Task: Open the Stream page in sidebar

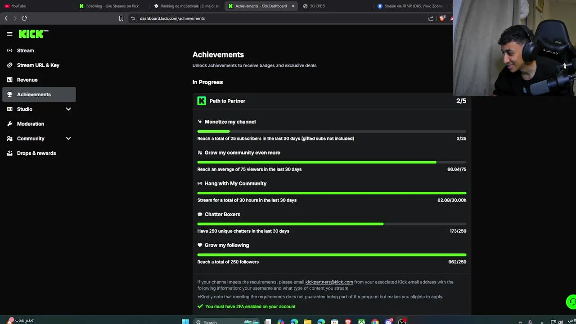Action: pyautogui.click(x=39, y=50)
